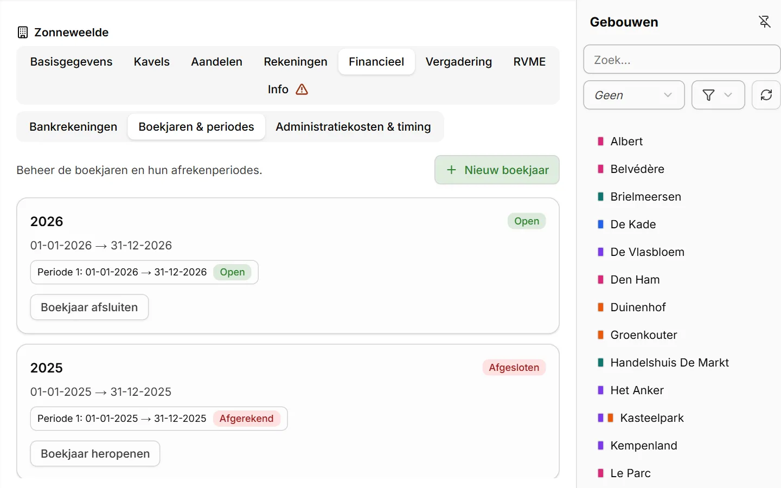Click the Nieuw boekjaar button
Viewport: 781px width, 488px height.
497,170
